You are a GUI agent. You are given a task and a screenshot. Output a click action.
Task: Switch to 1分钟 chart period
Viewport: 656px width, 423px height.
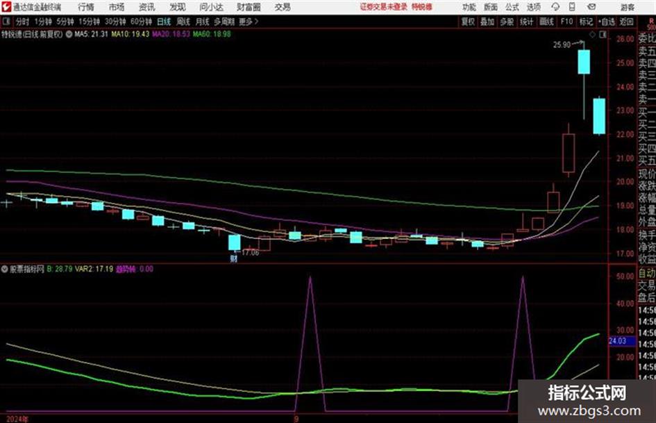[x=42, y=22]
